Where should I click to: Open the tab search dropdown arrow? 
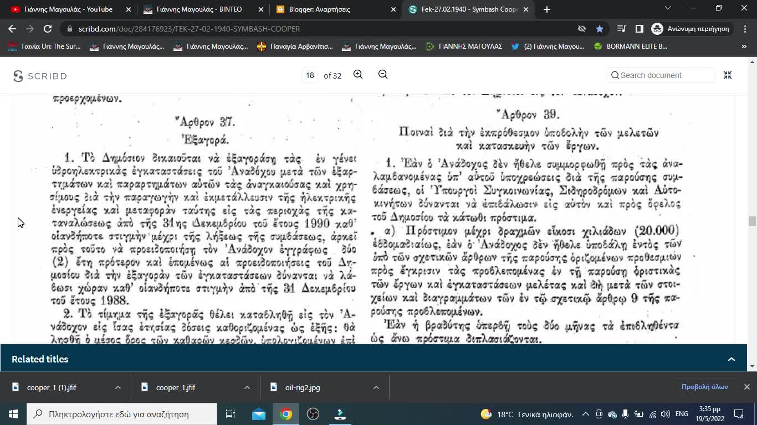(668, 8)
